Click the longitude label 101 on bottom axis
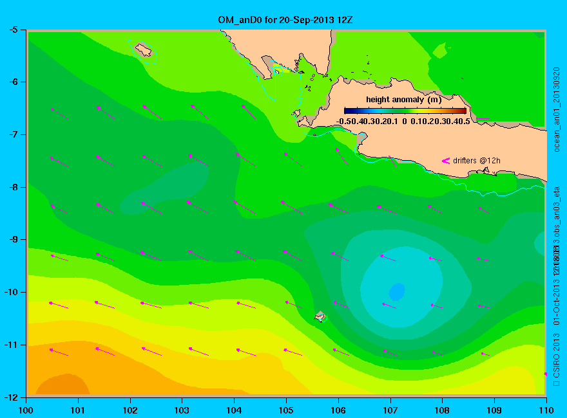Image resolution: width=567 pixels, height=418 pixels. coord(78,410)
